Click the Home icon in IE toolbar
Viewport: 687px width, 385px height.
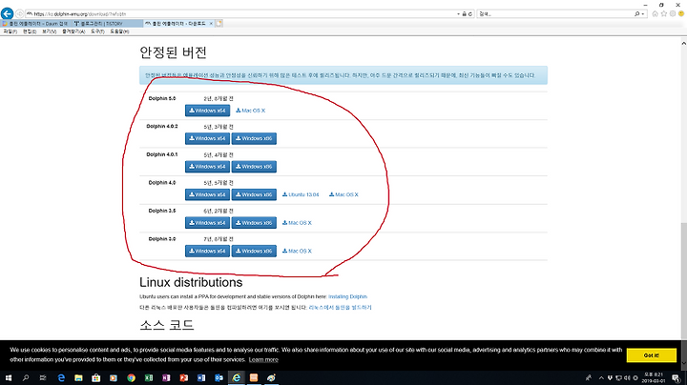(655, 14)
